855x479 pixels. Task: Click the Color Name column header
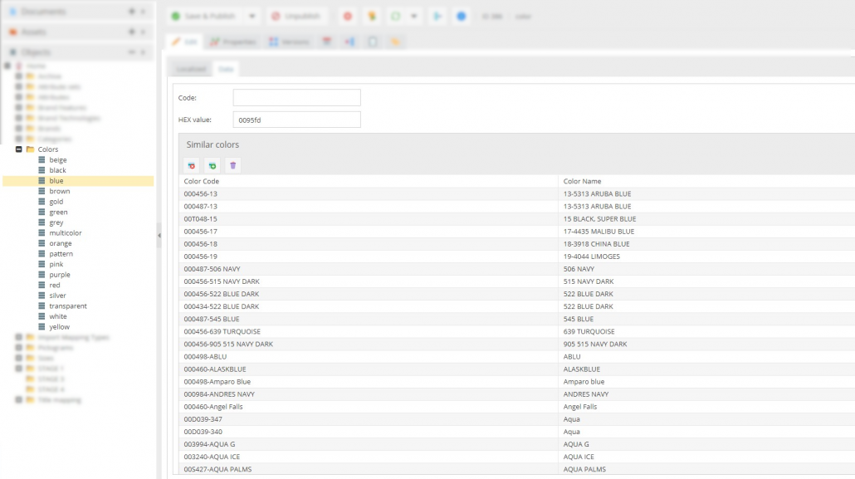(582, 181)
